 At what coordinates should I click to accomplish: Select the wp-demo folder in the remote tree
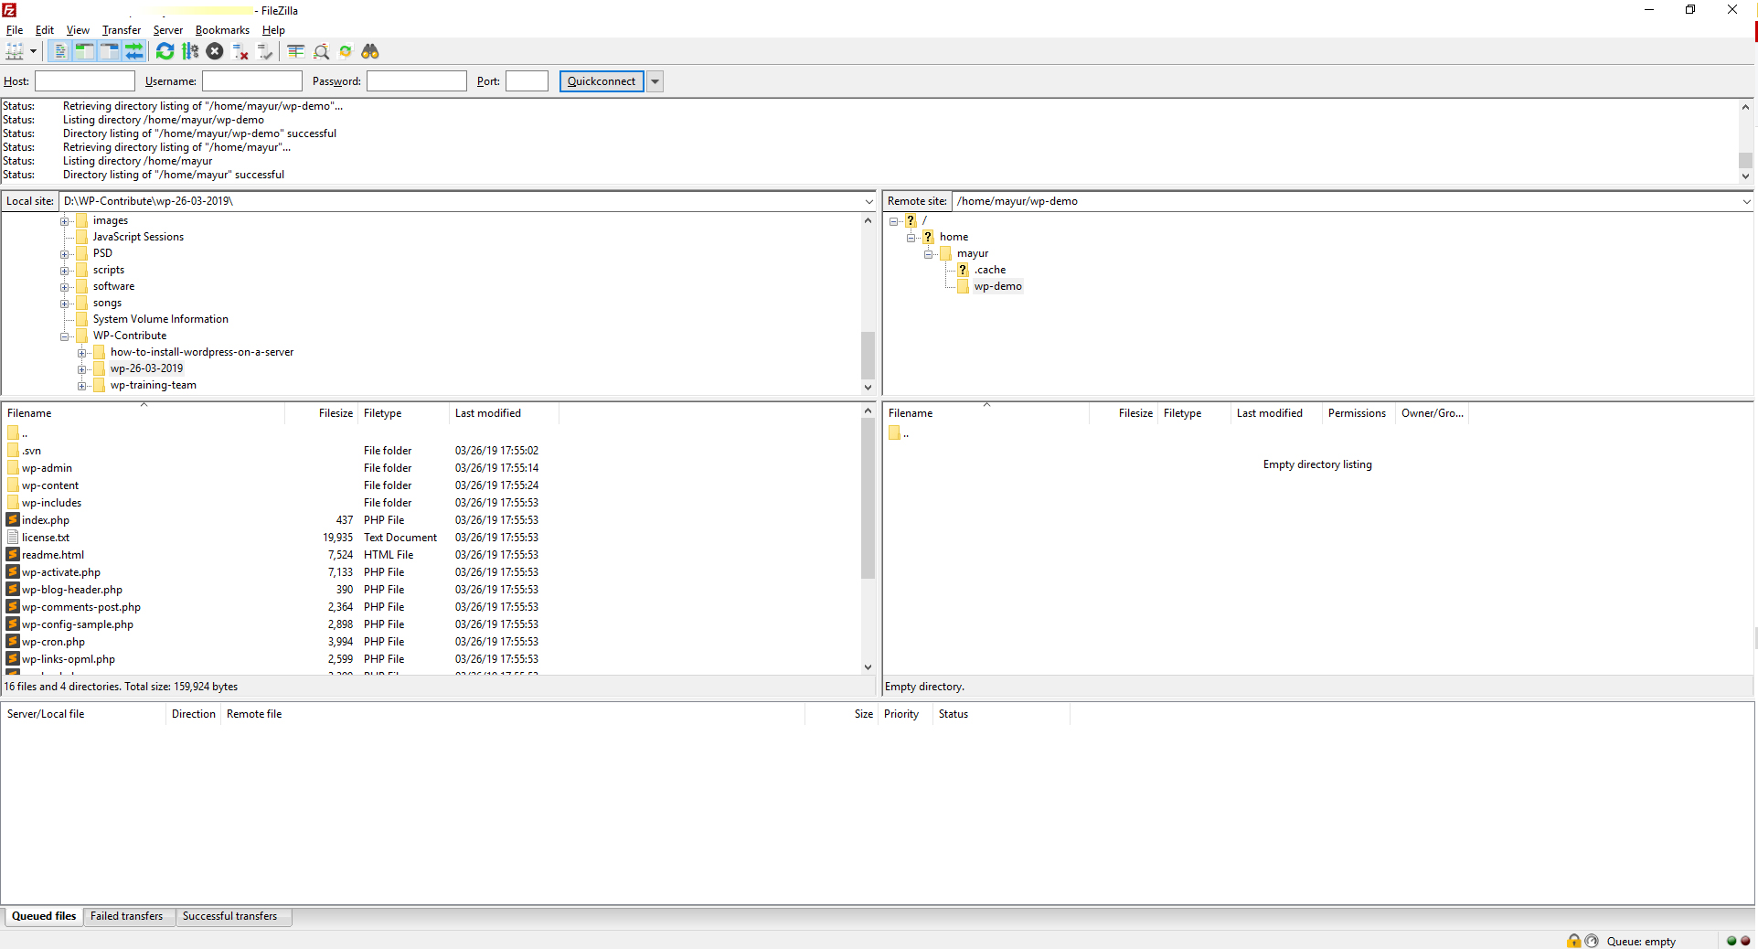click(x=997, y=286)
